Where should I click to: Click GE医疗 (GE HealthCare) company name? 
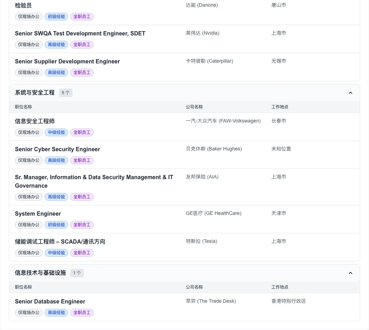214,213
